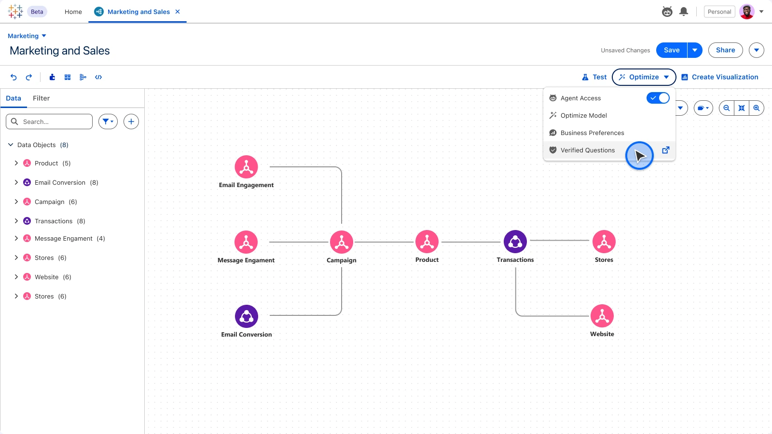Image resolution: width=772 pixels, height=434 pixels.
Task: Open the more actions dropdown beside Share
Action: [x=757, y=50]
